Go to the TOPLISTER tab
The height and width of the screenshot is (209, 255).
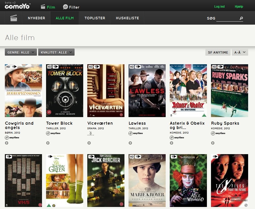[x=95, y=18]
